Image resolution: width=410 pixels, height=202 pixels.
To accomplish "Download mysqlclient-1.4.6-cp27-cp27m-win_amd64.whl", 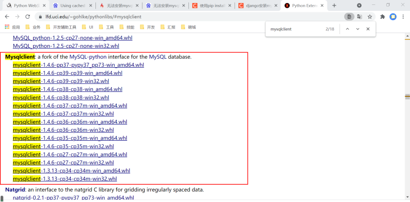I will click(70, 154).
